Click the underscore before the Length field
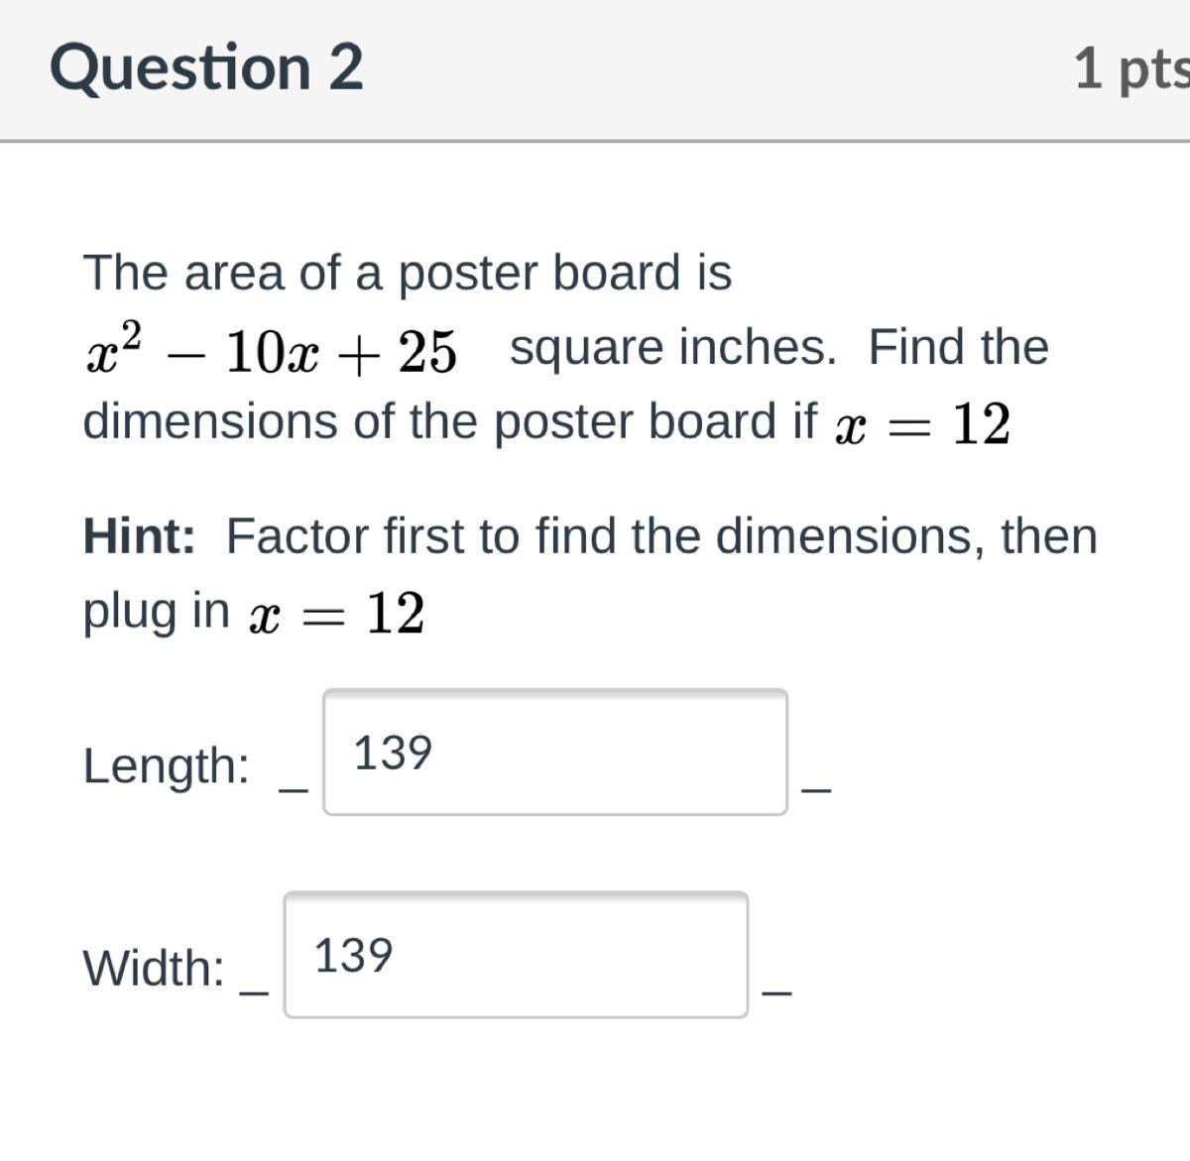 (x=294, y=789)
